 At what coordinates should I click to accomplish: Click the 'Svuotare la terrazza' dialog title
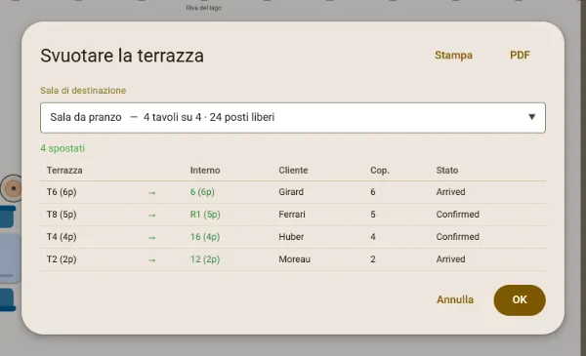(x=122, y=56)
